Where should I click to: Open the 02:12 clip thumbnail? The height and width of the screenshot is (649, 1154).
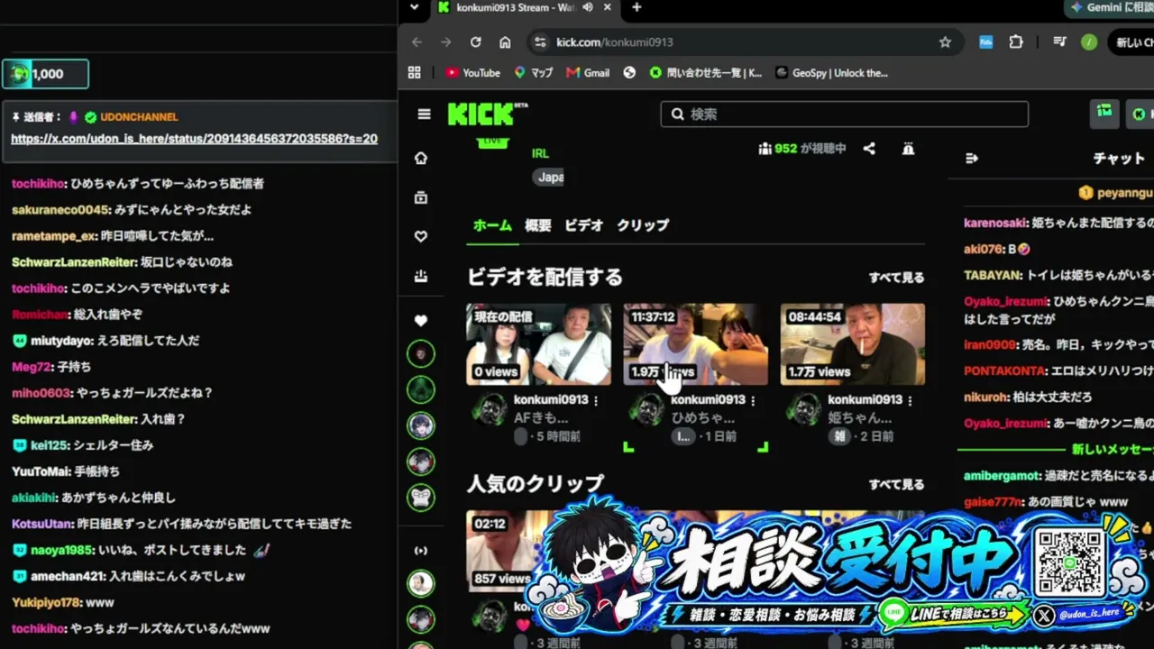tap(505, 551)
